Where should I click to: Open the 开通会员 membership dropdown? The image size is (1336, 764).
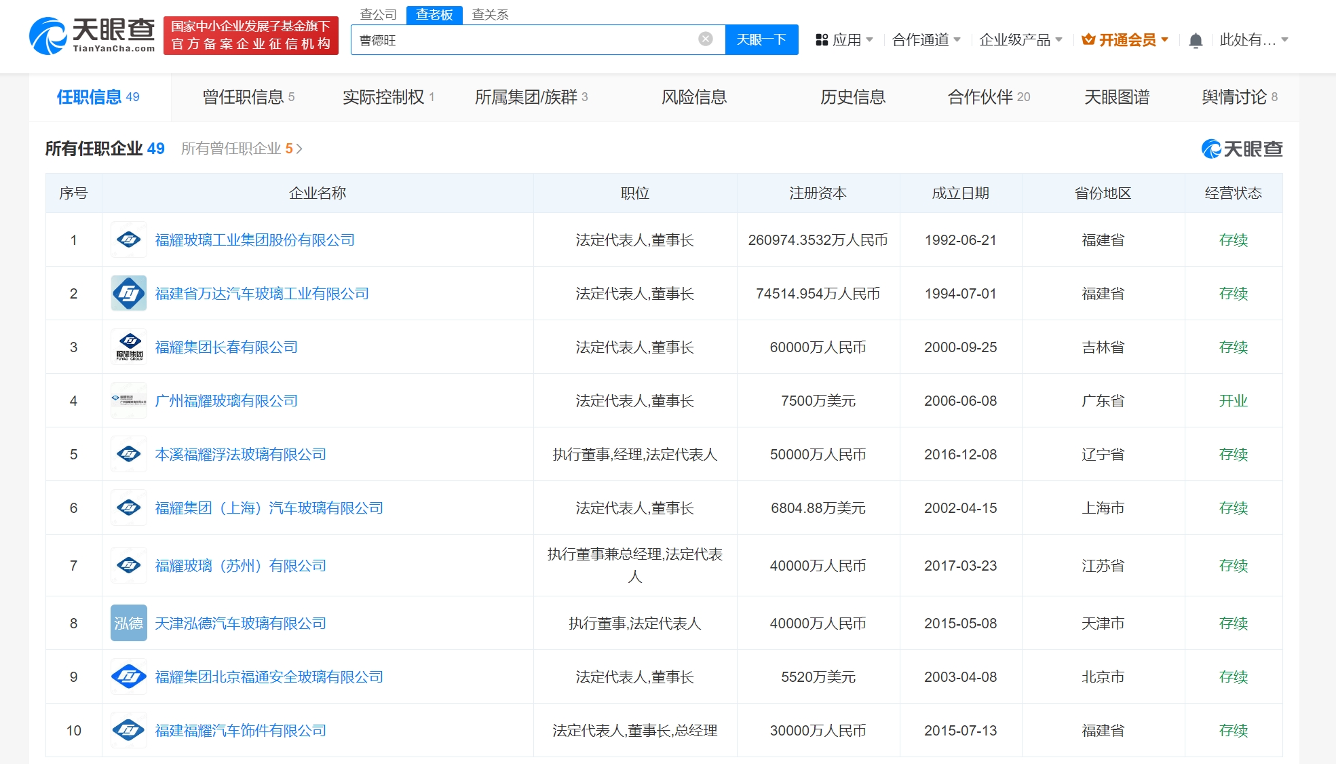click(x=1125, y=40)
